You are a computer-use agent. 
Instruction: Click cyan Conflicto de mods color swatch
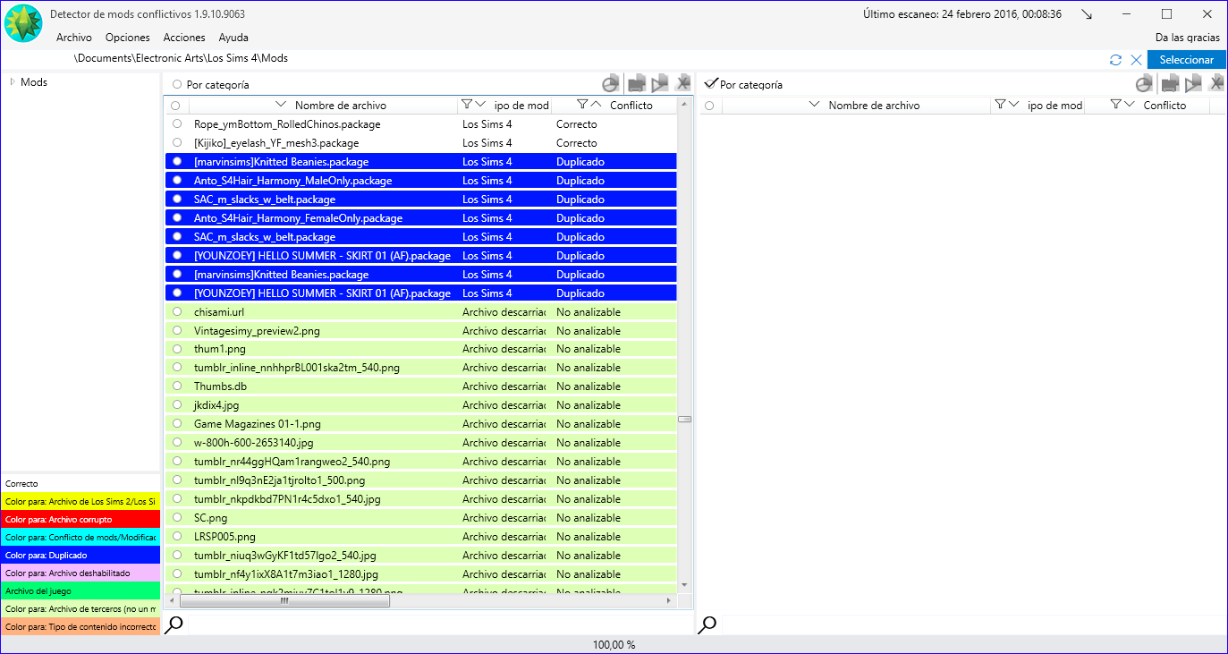point(80,537)
